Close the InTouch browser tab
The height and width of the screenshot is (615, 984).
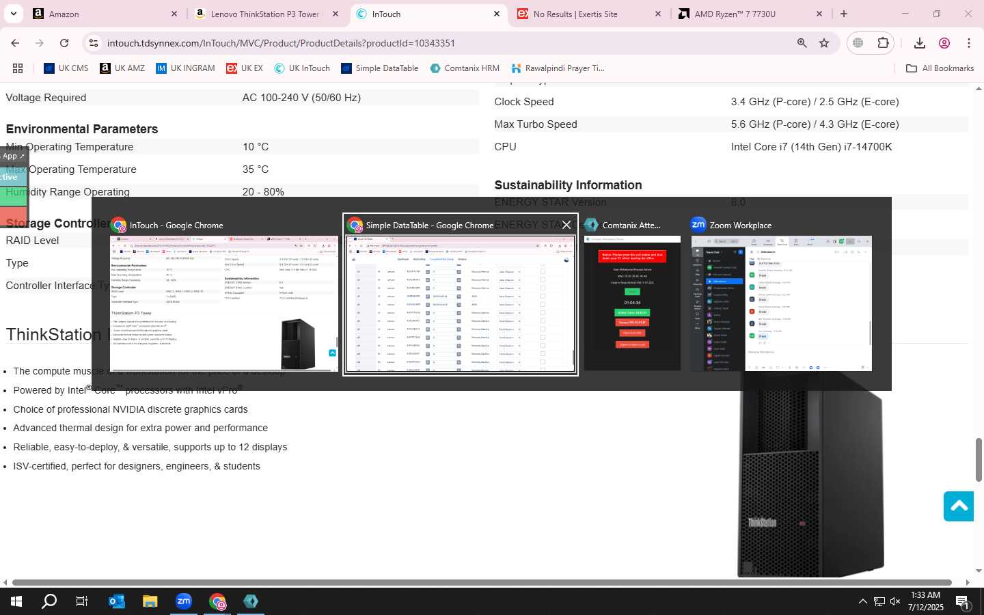[x=497, y=14]
